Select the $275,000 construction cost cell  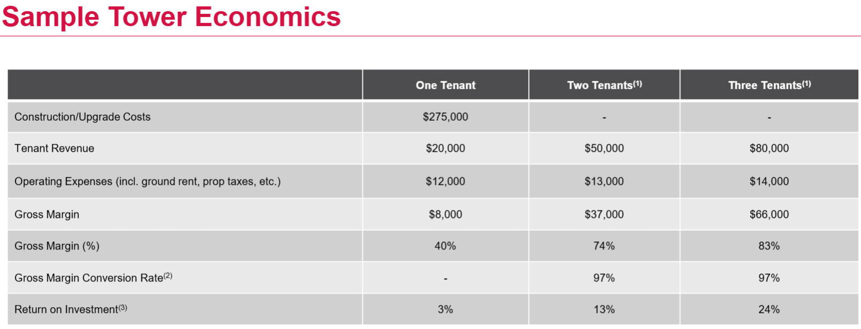tap(445, 117)
